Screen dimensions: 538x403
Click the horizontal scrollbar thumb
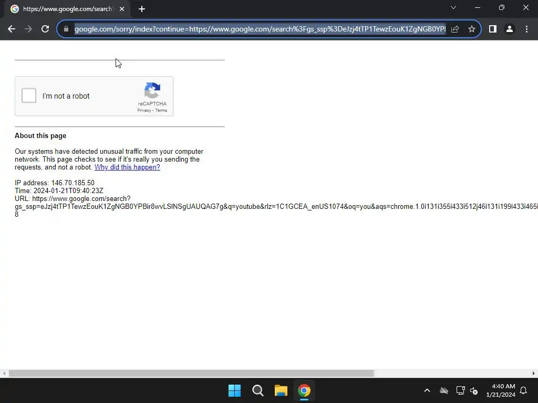tap(191, 373)
